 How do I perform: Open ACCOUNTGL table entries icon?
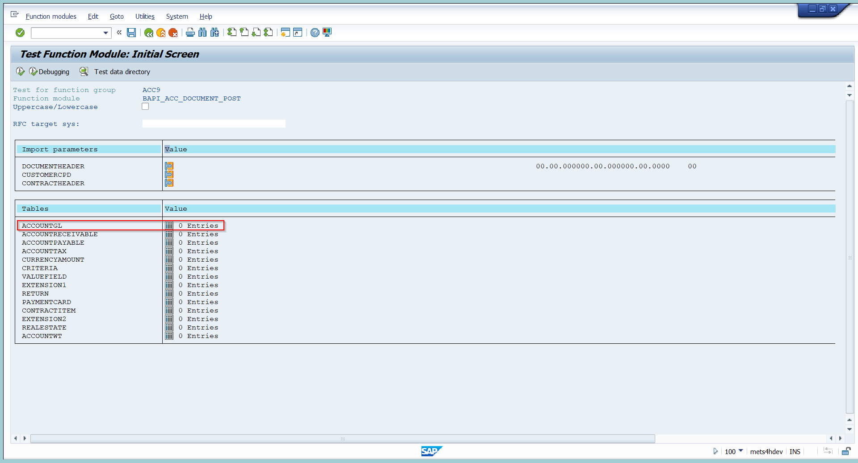[x=169, y=225]
